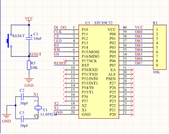The image size is (169, 134).
Task: Click the RW net label
Action: (x=57, y=50)
